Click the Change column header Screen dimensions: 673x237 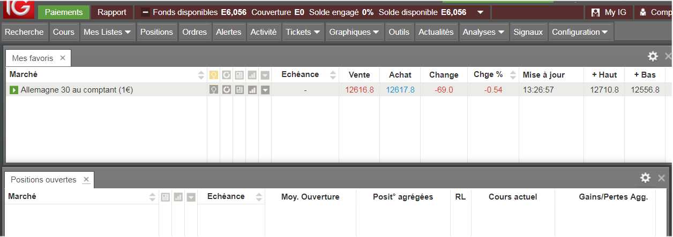444,75
